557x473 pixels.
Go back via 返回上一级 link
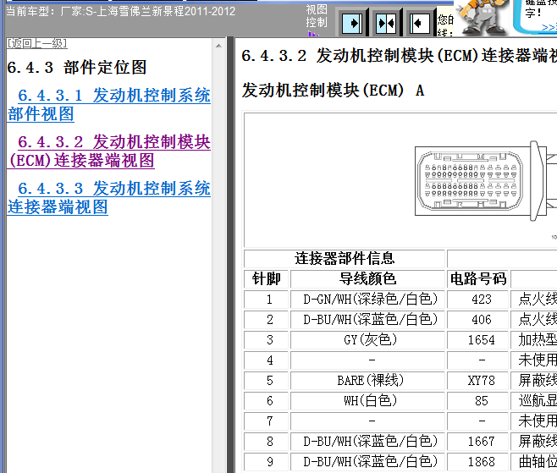click(x=37, y=44)
